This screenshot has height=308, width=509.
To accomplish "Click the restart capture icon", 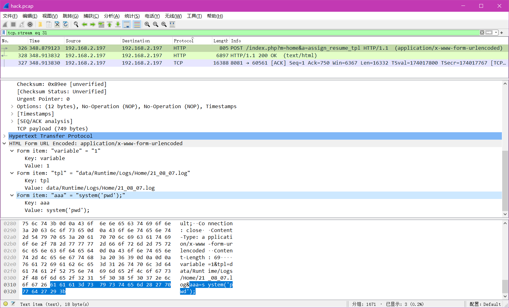I will pos(22,24).
